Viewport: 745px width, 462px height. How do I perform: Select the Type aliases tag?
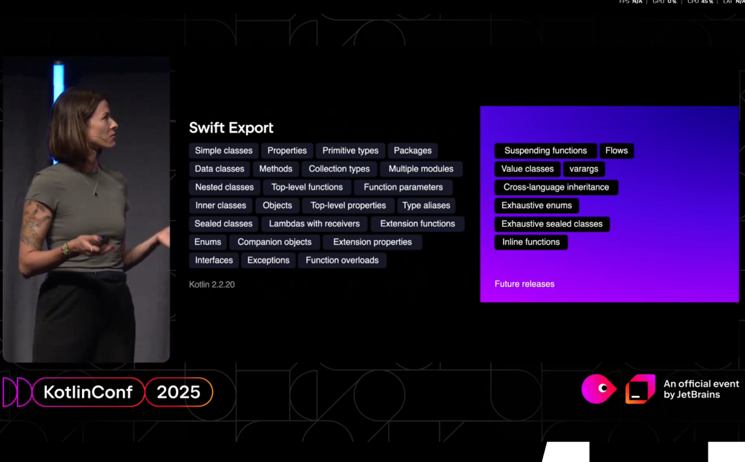[x=426, y=205]
